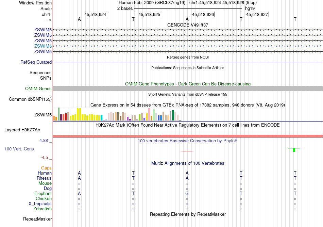This screenshot has height=227, width=323.
Task: Select the Elephant alignment row label
Action: tap(43, 194)
